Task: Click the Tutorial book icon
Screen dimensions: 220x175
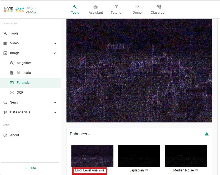Action: coord(116,7)
